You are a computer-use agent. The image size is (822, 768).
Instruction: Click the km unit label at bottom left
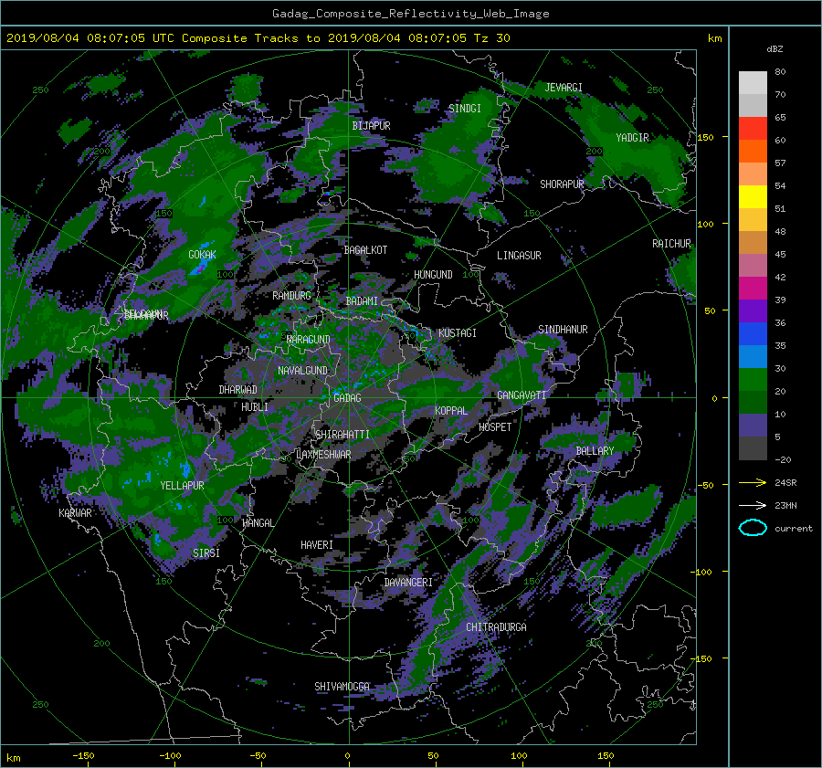click(13, 758)
